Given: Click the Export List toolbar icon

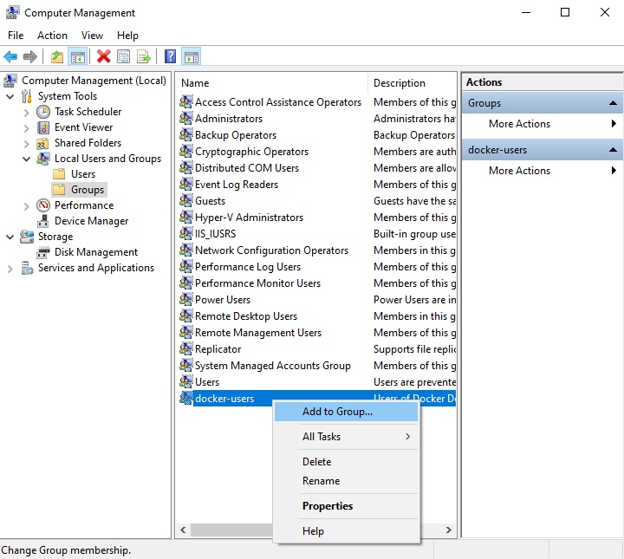Looking at the screenshot, I should (144, 57).
